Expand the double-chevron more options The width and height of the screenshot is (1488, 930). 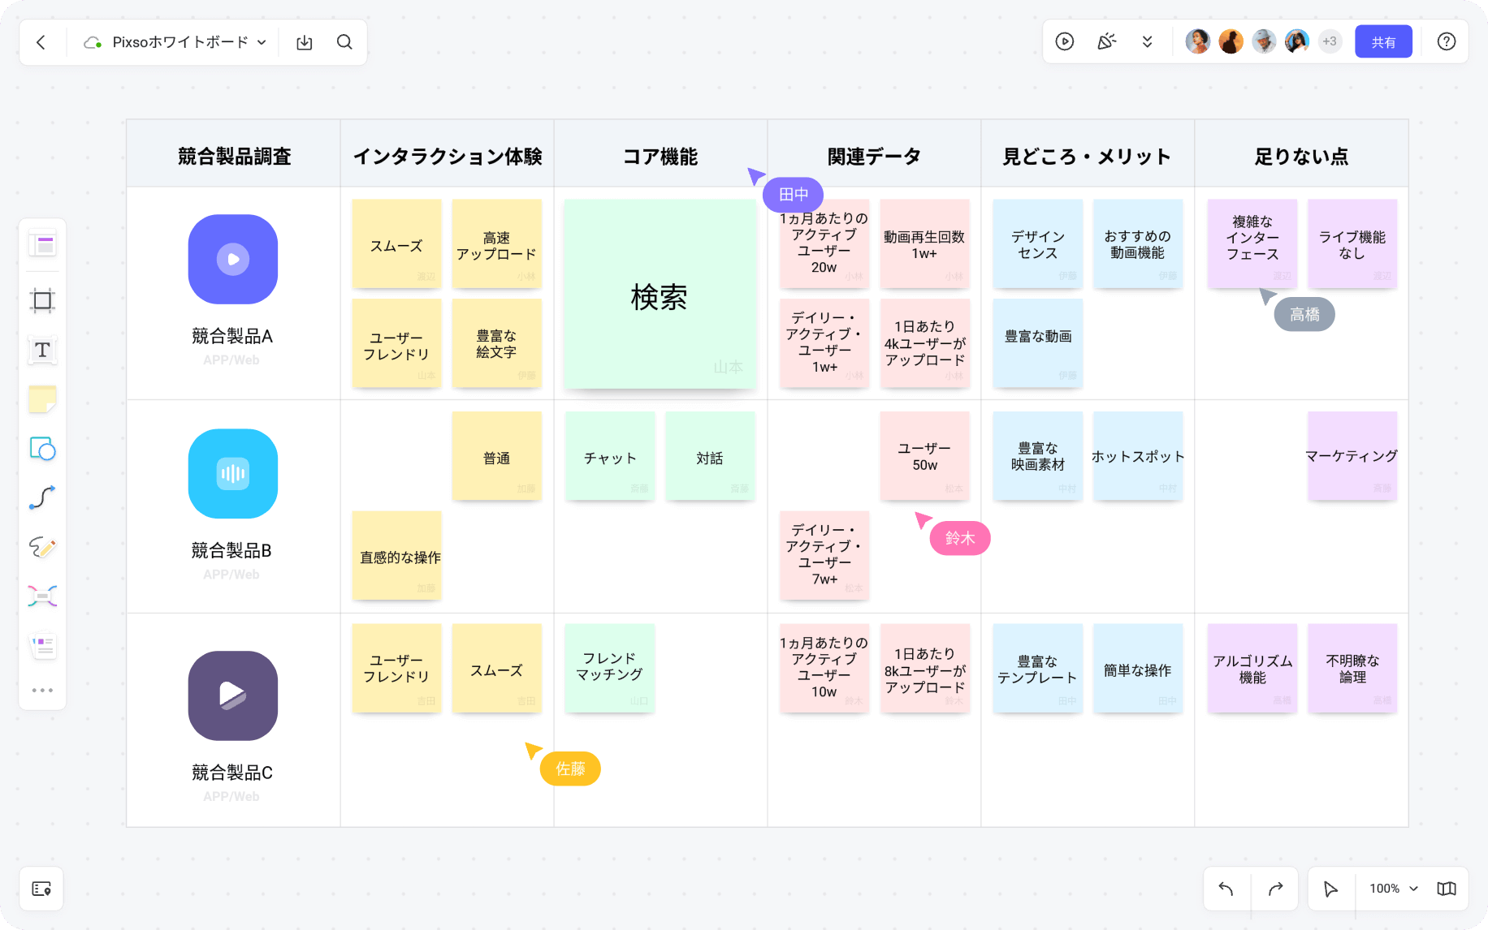tap(1147, 41)
